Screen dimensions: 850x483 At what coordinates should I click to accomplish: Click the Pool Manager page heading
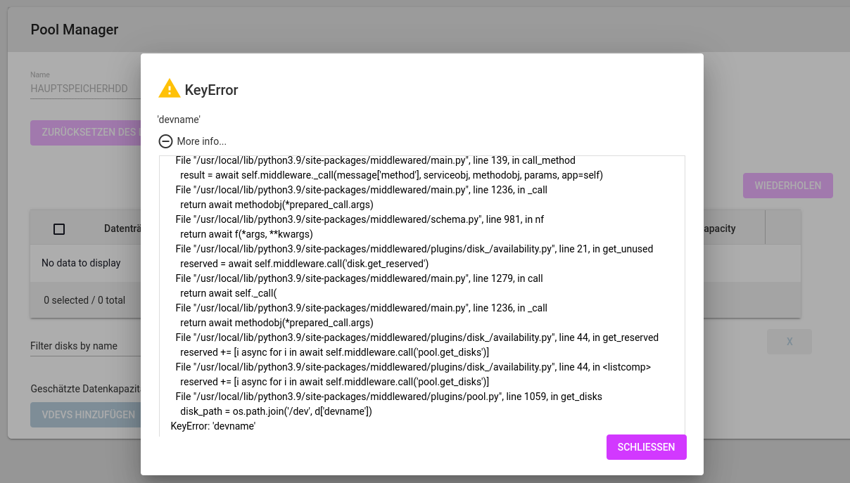pos(75,30)
